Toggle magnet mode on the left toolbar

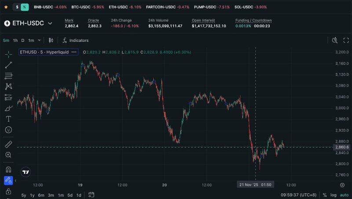pos(8,169)
